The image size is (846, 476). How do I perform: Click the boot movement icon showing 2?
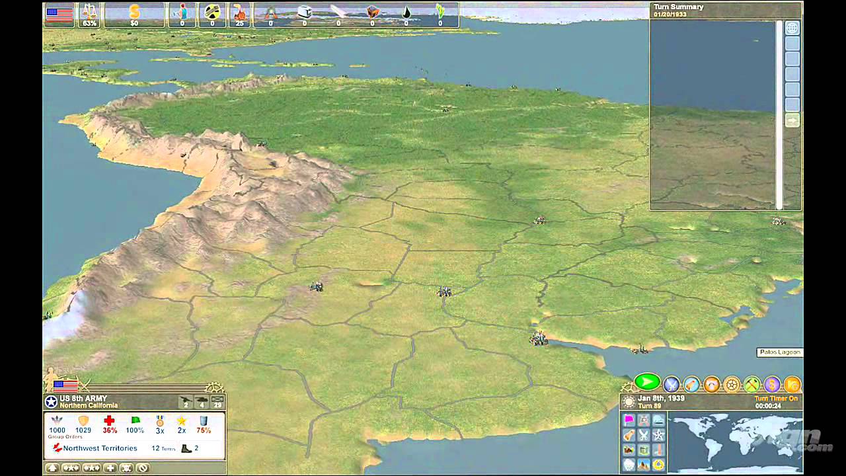[187, 448]
